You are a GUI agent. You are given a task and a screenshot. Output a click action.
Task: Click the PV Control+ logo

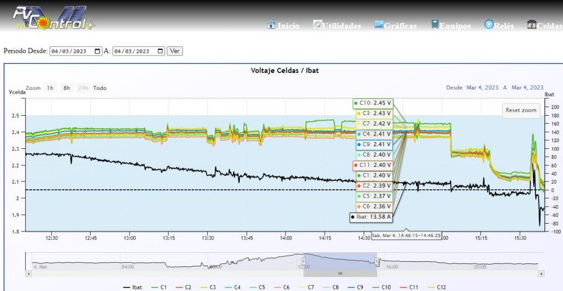(x=54, y=17)
